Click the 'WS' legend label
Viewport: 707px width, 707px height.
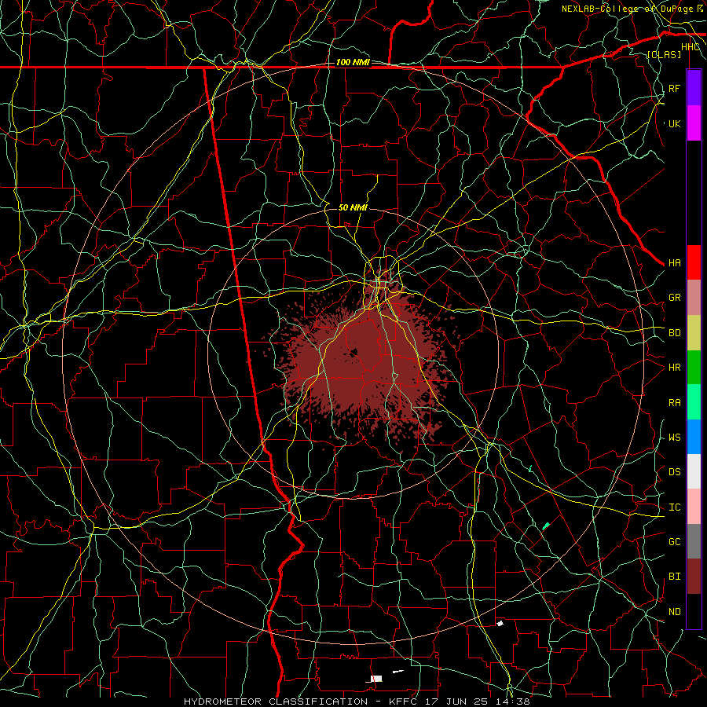click(x=674, y=438)
